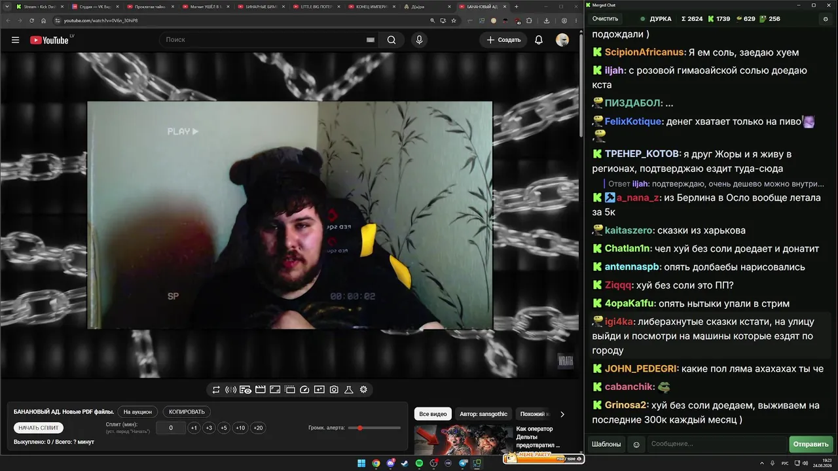Open the keyboard language РУС indicator
This screenshot has width=838, height=471.
(x=785, y=464)
